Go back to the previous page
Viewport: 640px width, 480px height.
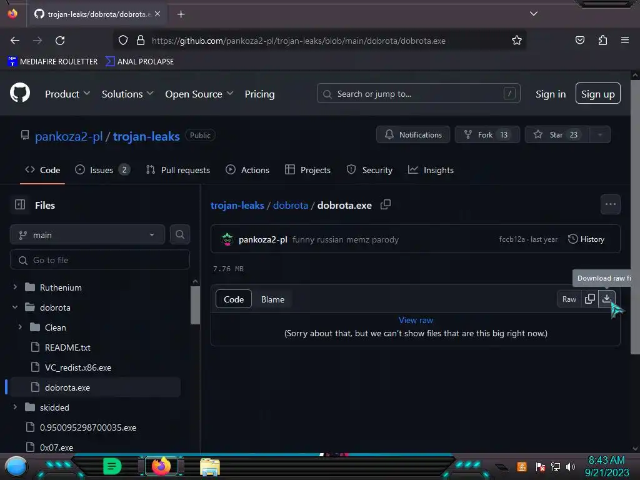click(x=15, y=41)
